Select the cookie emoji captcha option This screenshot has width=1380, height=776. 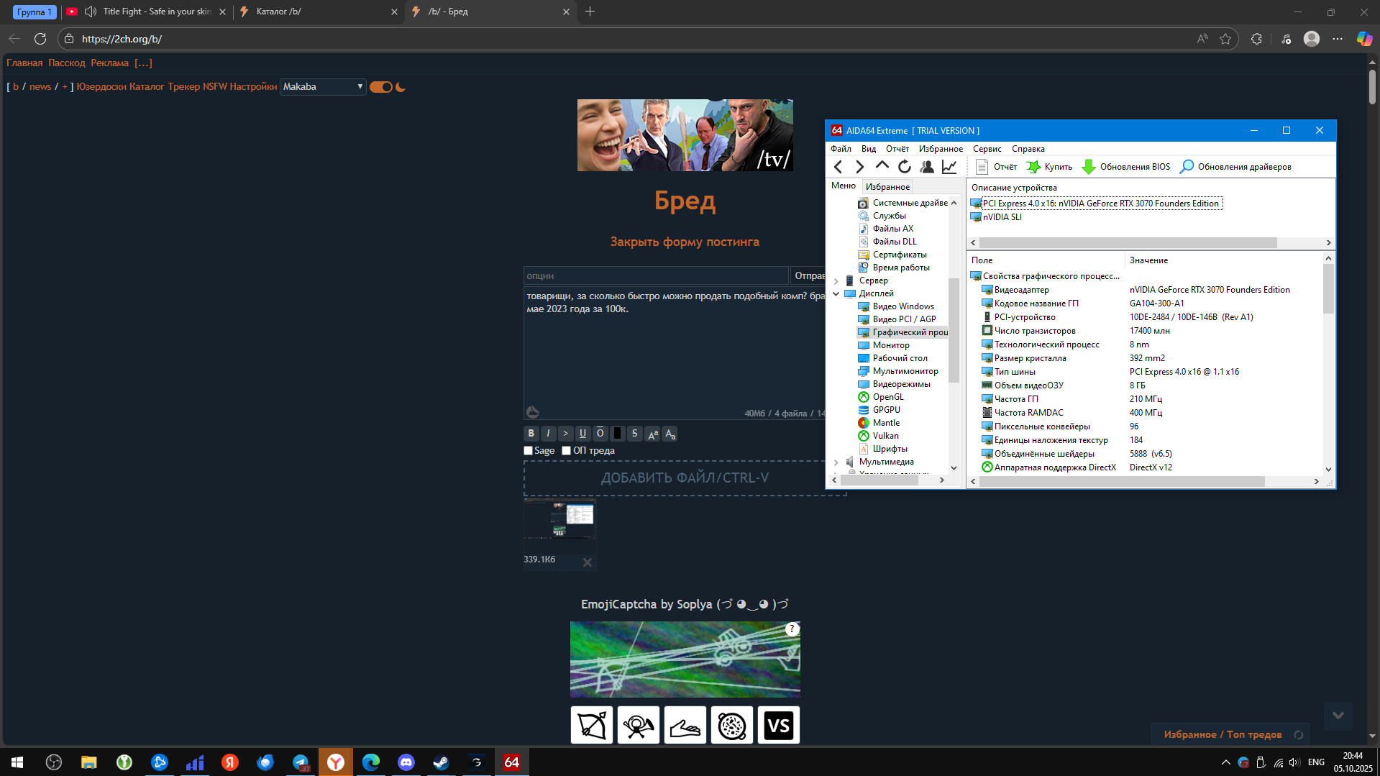point(732,725)
